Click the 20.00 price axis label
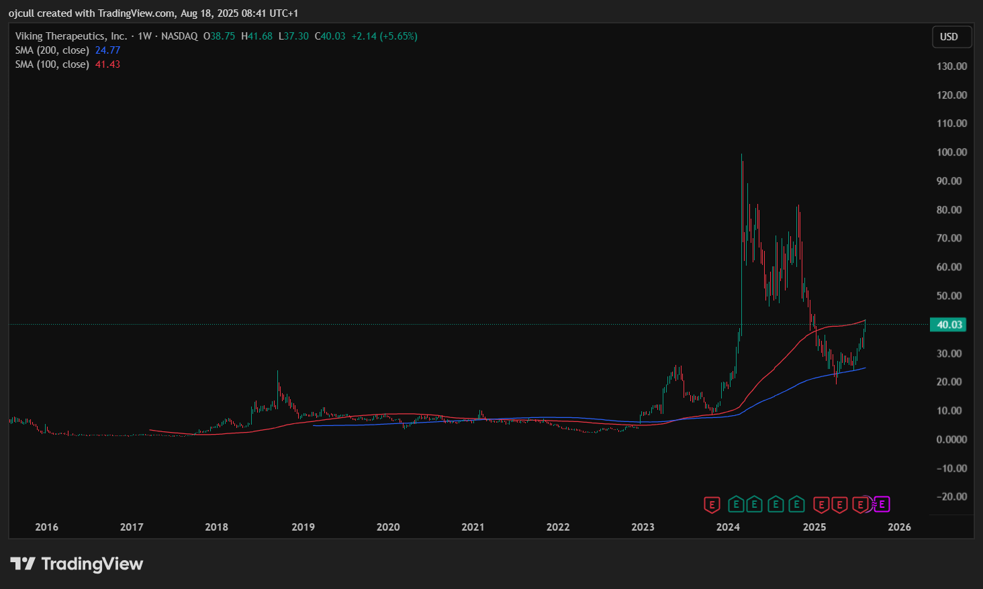The width and height of the screenshot is (983, 589). (949, 382)
